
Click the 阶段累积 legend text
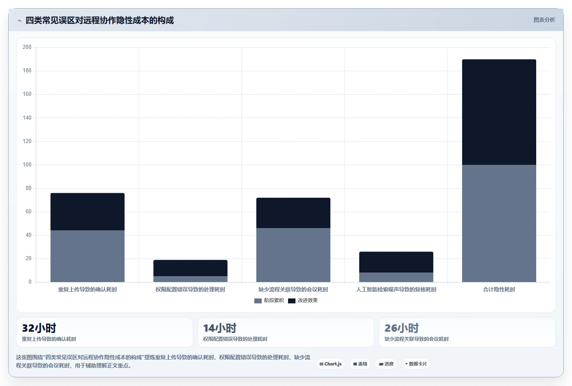pos(274,300)
